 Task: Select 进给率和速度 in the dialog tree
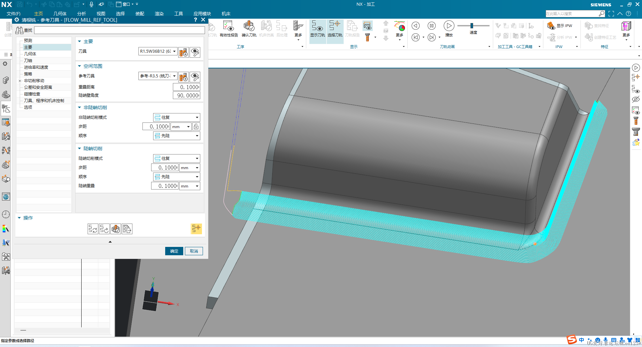(x=36, y=67)
